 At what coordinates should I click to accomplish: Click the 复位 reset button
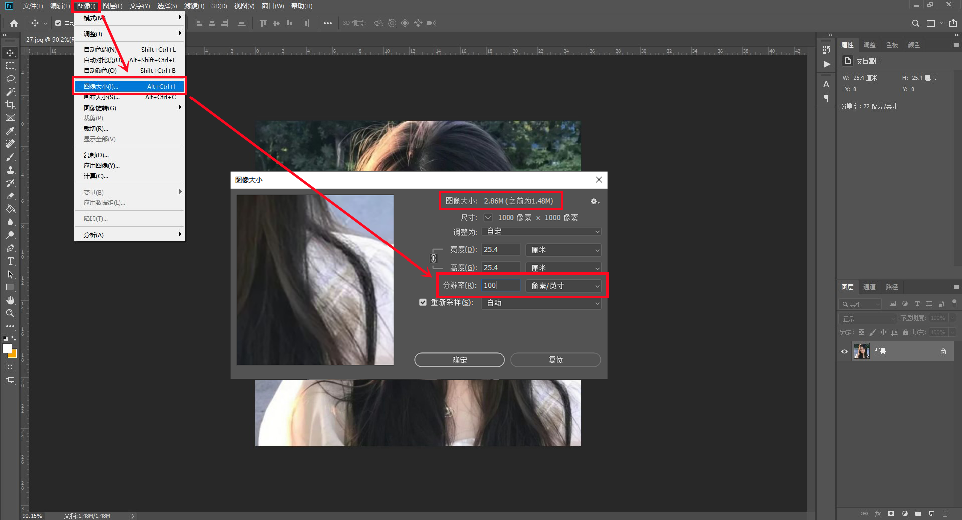[555, 360]
